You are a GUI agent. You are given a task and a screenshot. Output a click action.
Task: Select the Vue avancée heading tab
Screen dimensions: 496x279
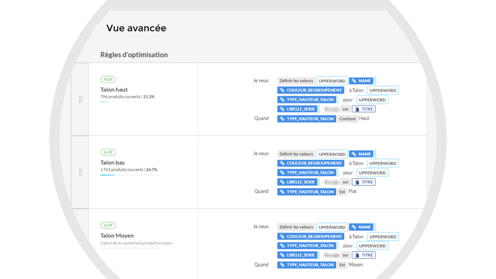[136, 28]
